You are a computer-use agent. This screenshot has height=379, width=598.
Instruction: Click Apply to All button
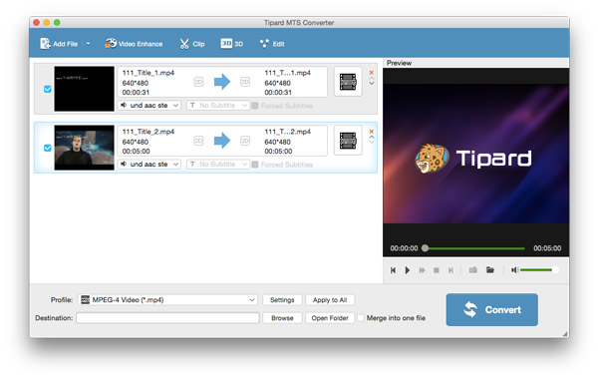coord(330,300)
